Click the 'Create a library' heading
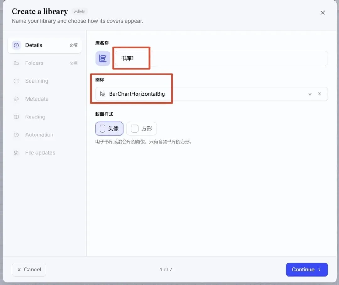Viewport: 339px width, 285px height. (x=40, y=11)
